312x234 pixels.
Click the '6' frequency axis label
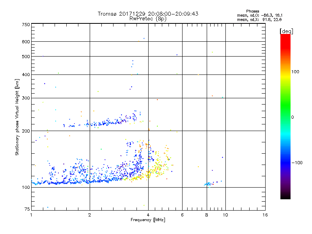pyautogui.click(x=182, y=215)
